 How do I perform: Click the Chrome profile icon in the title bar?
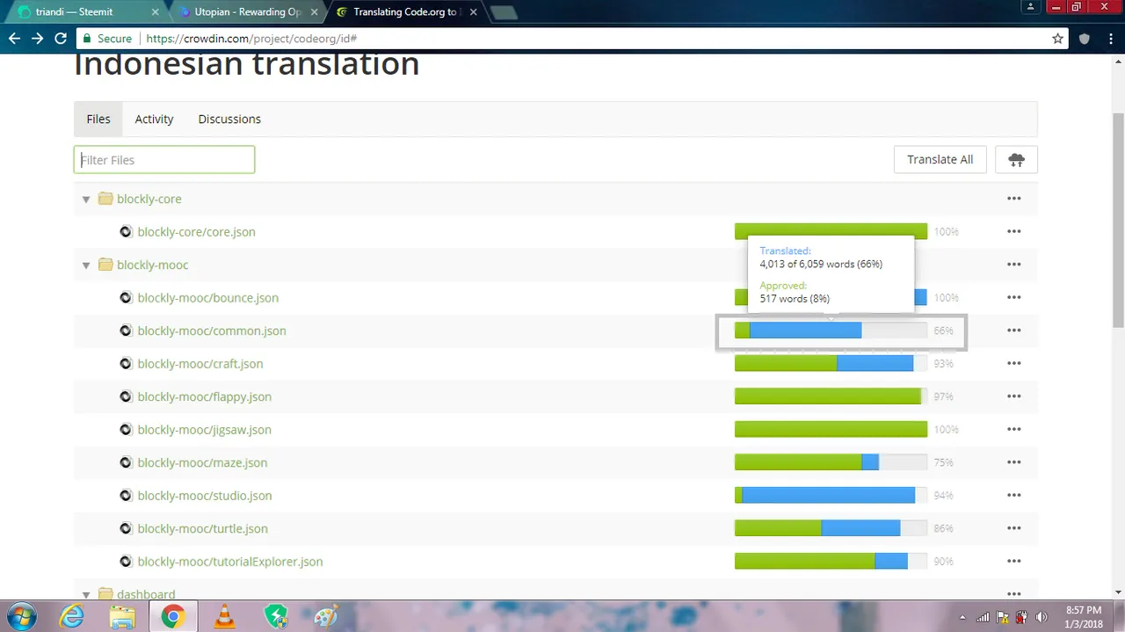click(1030, 7)
